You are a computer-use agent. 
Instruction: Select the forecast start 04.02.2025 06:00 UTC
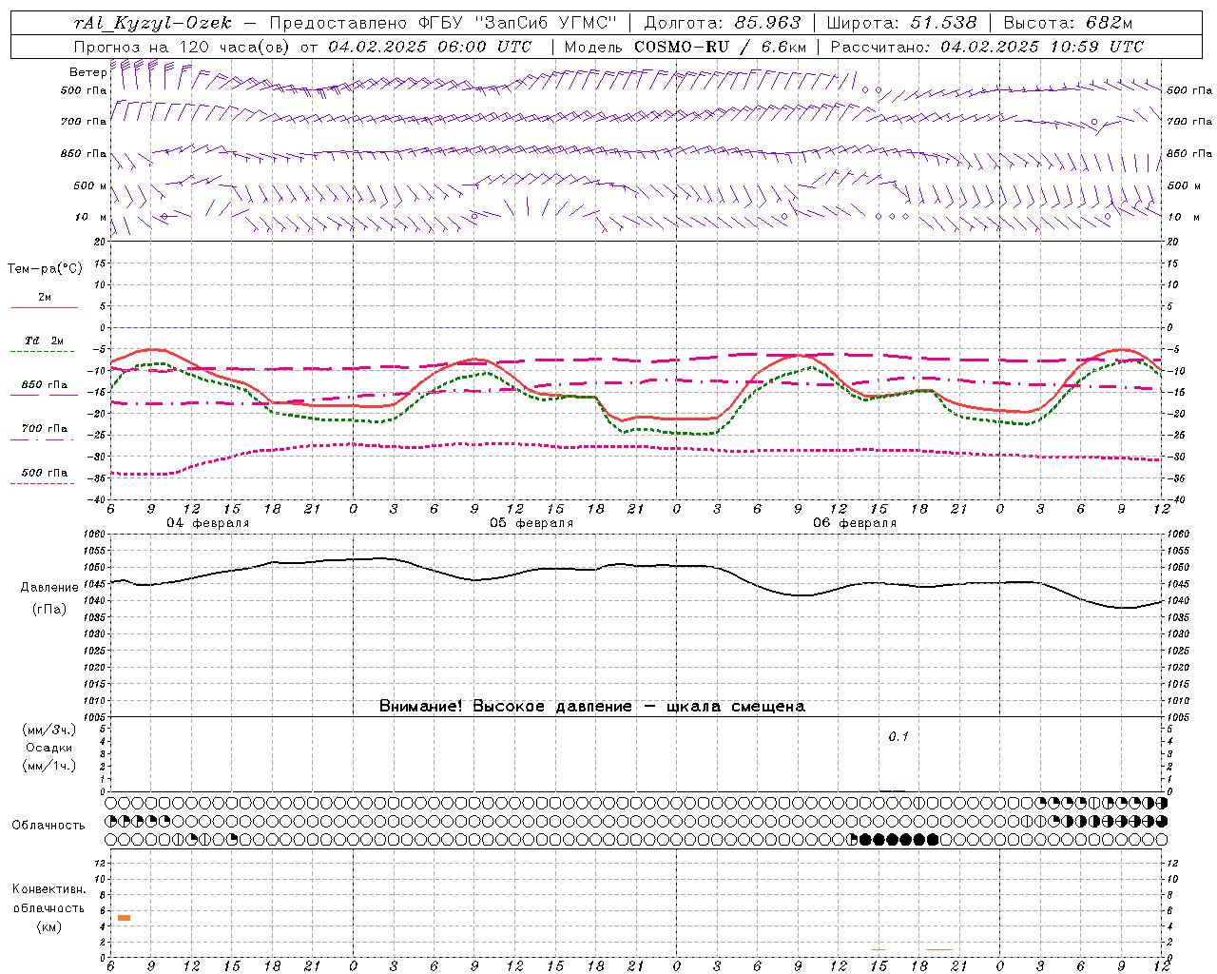click(x=430, y=47)
